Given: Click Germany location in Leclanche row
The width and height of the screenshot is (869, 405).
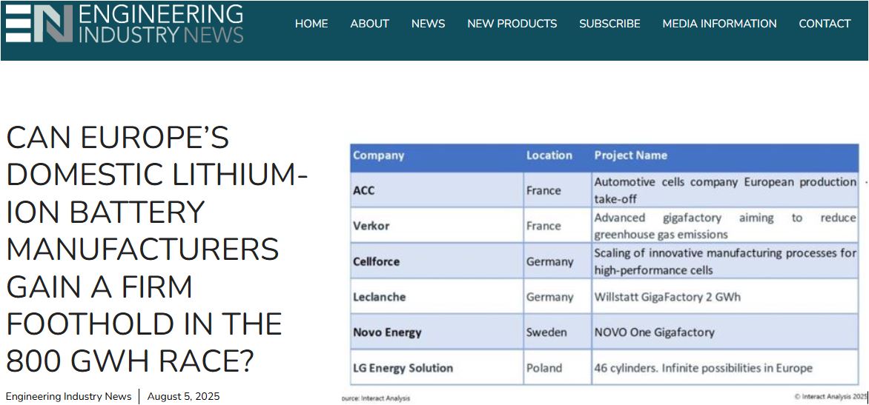Looking at the screenshot, I should [558, 297].
